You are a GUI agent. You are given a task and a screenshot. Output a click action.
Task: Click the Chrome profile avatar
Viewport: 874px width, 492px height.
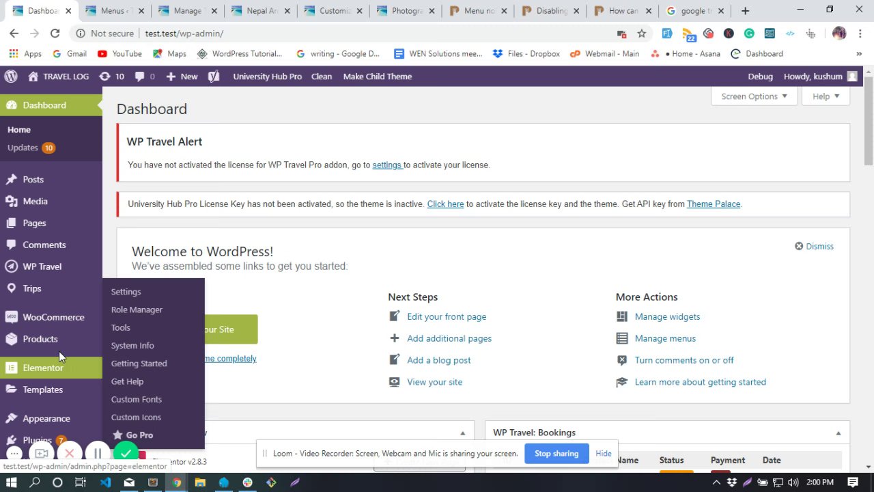(839, 33)
